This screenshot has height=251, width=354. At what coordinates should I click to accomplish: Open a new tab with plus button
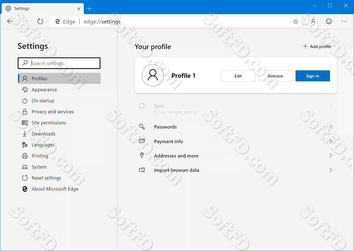[x=89, y=9]
